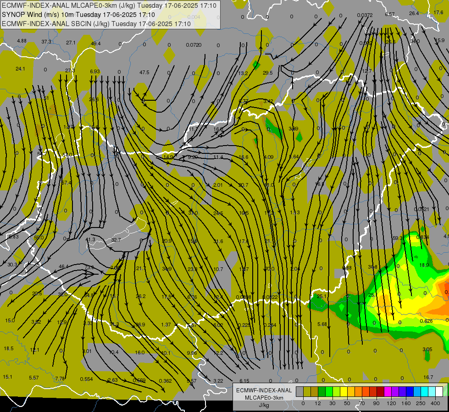Click the map value 16.7
This screenshot has height=412, width=449.
click(428, 377)
